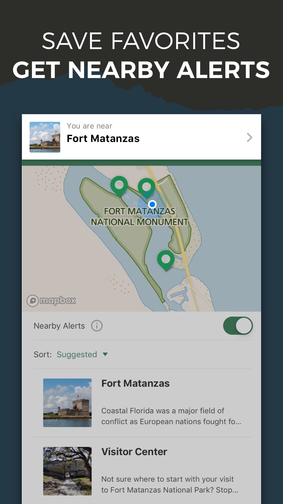Image resolution: width=283 pixels, height=504 pixels.
Task: Tap the Fort Matanzas National Monument map label
Action: point(140,217)
